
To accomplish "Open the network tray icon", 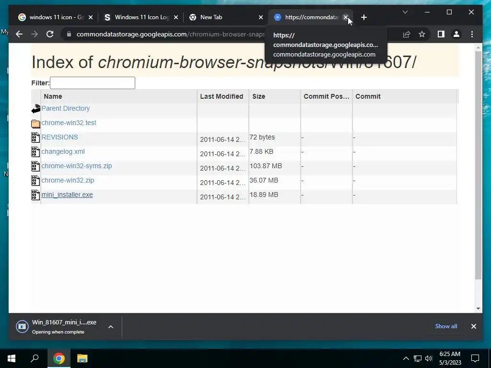I will pyautogui.click(x=418, y=358).
